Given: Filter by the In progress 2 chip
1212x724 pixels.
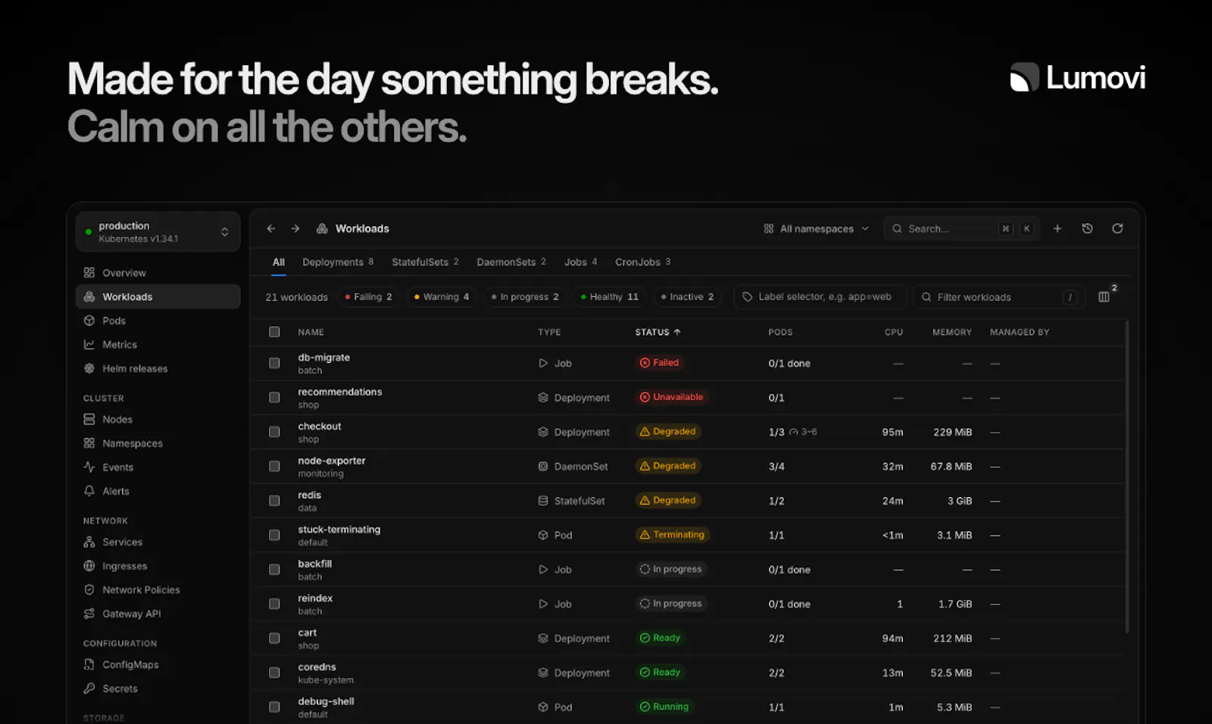Looking at the screenshot, I should coord(525,297).
